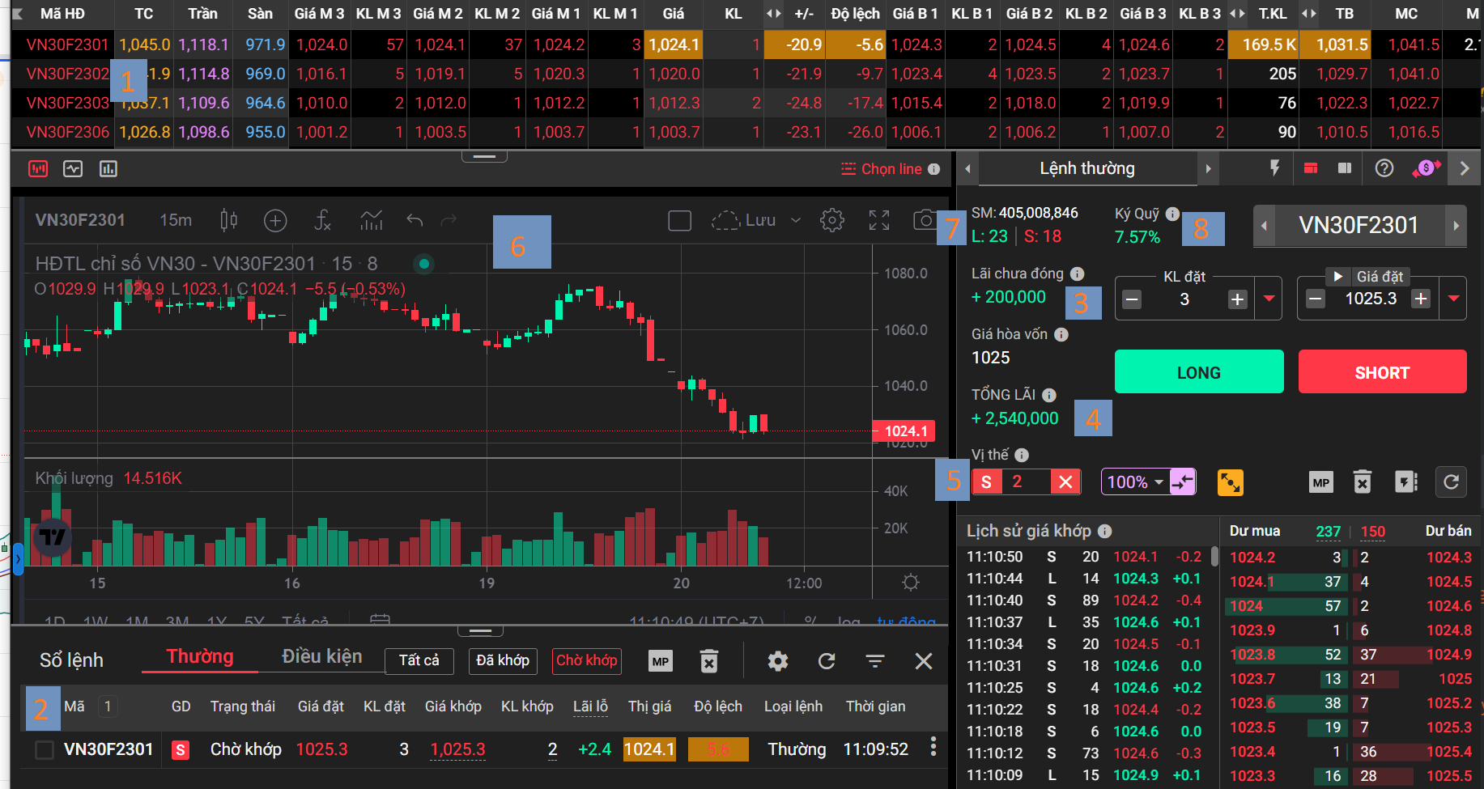Toggle the Giá đặt play arrow

tap(1338, 276)
